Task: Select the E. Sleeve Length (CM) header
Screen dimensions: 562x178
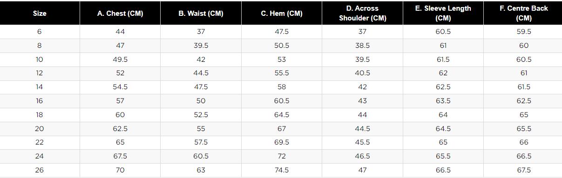Action: (x=443, y=13)
